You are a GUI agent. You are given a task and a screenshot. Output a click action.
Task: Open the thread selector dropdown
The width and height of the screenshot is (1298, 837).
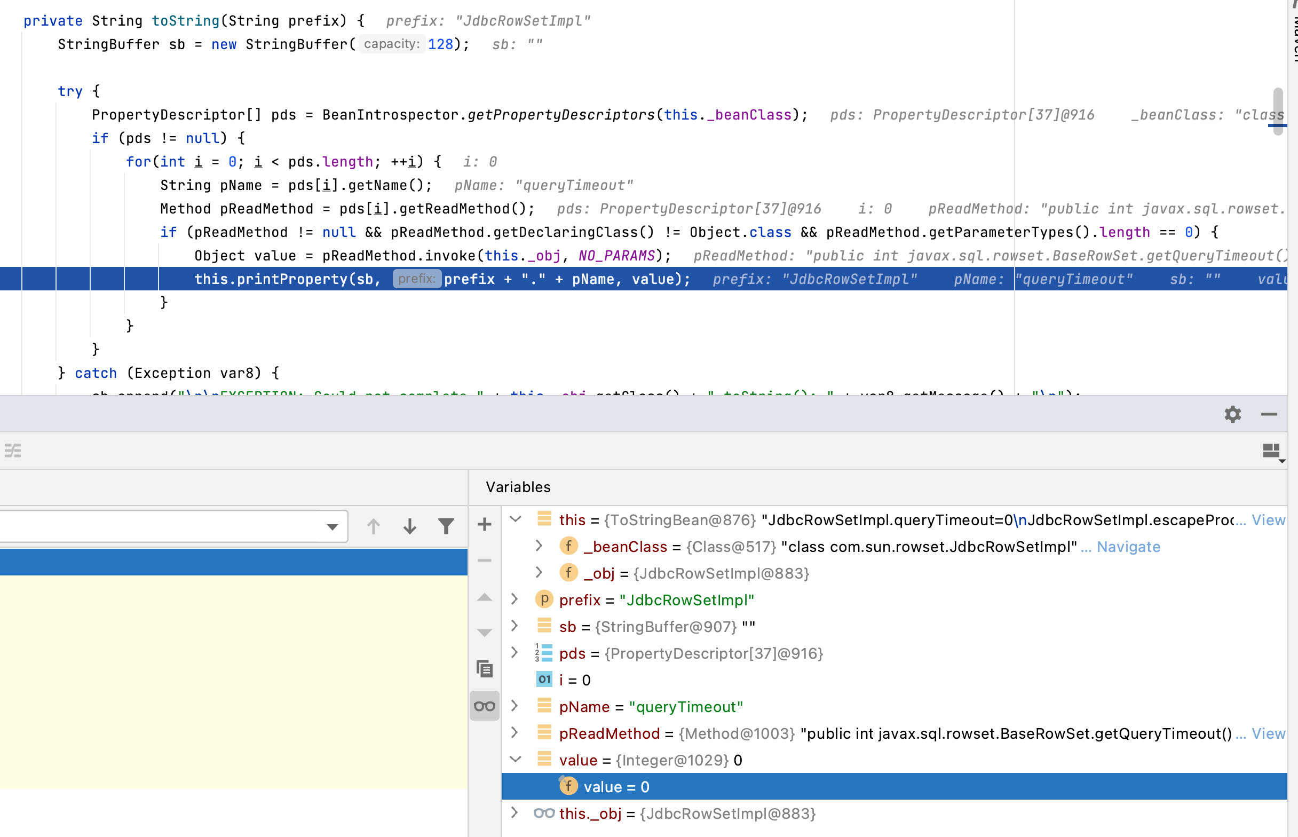[x=332, y=526]
